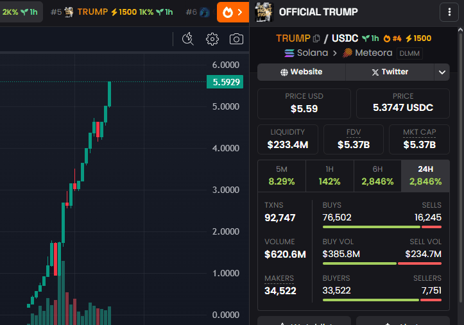Click the Solana chain link
Image resolution: width=464 pixels, height=325 pixels.
point(306,53)
